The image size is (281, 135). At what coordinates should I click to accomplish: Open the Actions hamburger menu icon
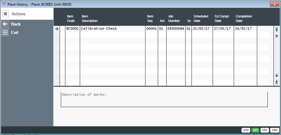coord(5,14)
